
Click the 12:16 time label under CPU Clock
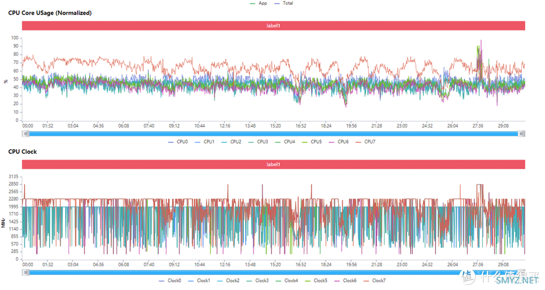225,265
